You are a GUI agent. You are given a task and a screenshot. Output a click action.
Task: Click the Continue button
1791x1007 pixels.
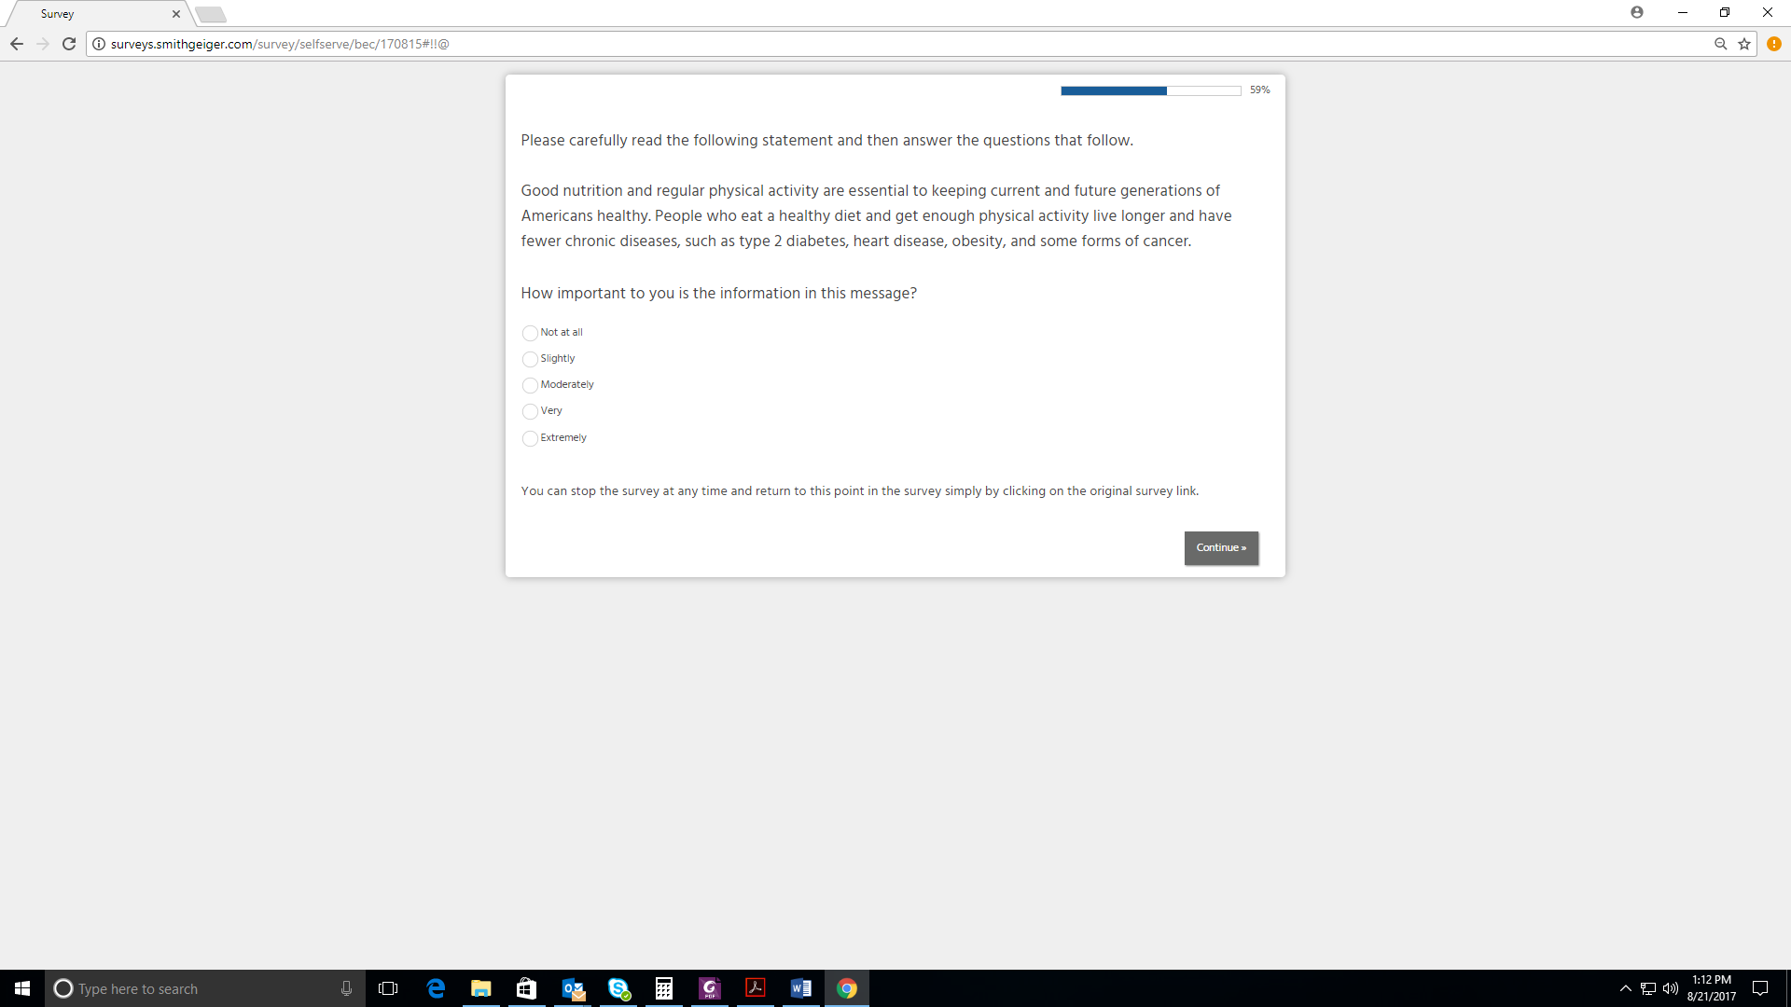[x=1221, y=548]
